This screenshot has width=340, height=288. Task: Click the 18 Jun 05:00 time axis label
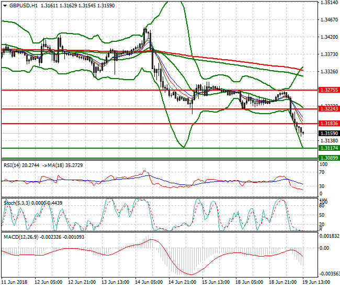pyautogui.click(x=249, y=282)
